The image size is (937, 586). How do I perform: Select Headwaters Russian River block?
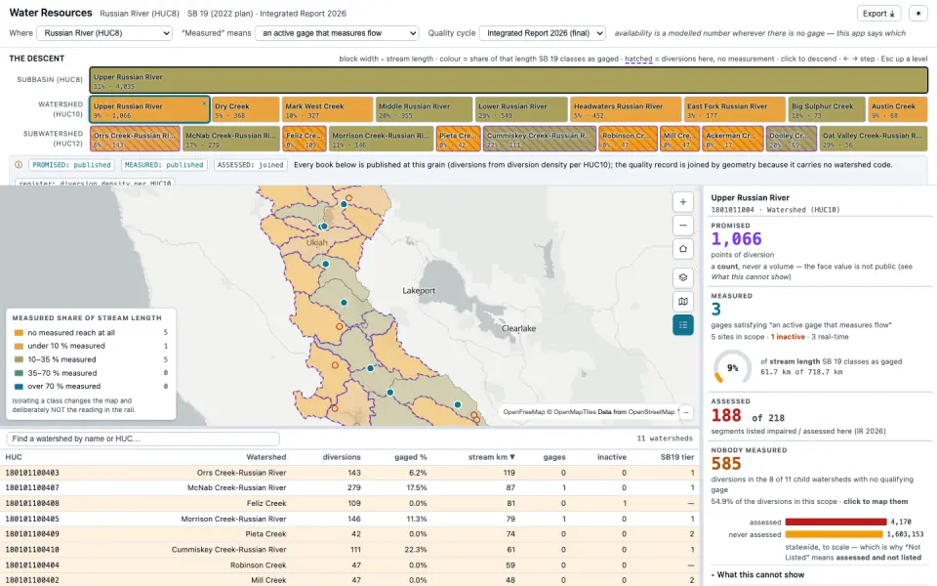click(626, 110)
